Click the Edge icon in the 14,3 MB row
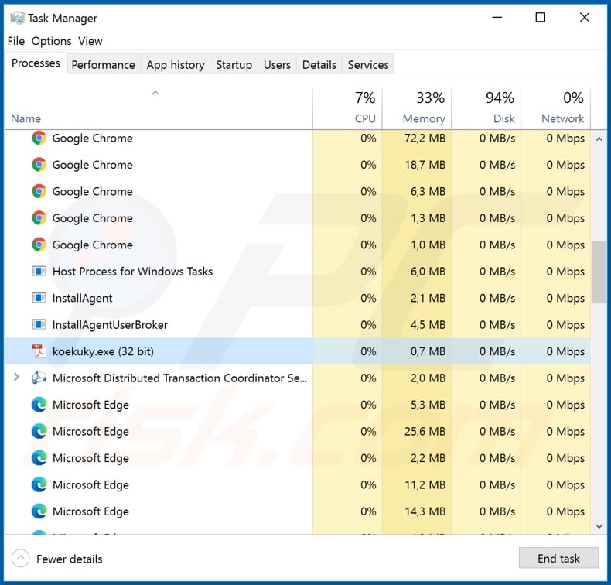611x585 pixels. (x=39, y=511)
